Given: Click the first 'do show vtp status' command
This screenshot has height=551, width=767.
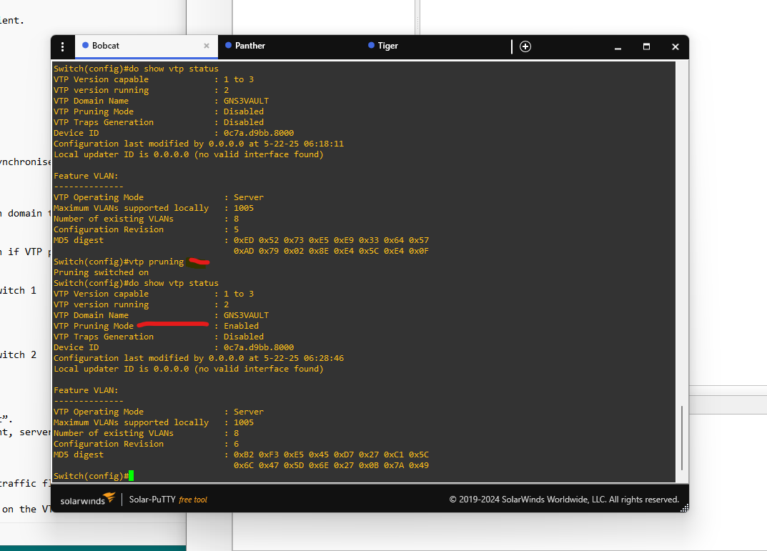Looking at the screenshot, I should pyautogui.click(x=136, y=69).
